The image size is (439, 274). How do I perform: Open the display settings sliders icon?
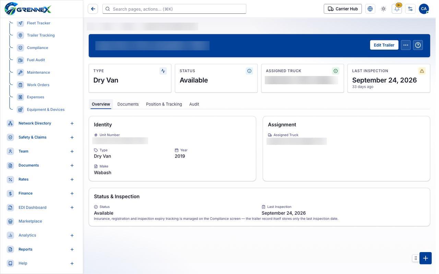pos(410,9)
